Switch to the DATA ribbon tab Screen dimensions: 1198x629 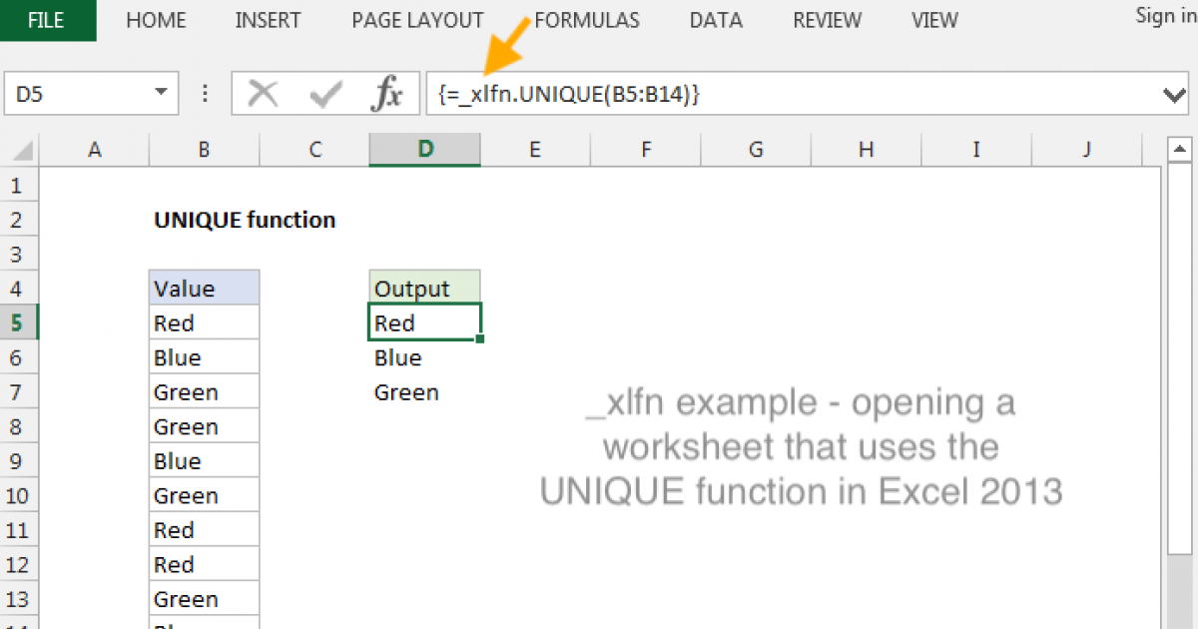716,20
